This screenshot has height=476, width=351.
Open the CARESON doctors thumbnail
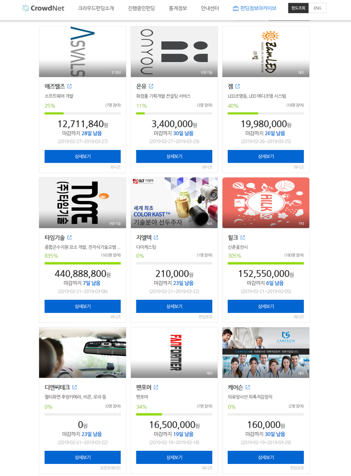click(x=266, y=352)
